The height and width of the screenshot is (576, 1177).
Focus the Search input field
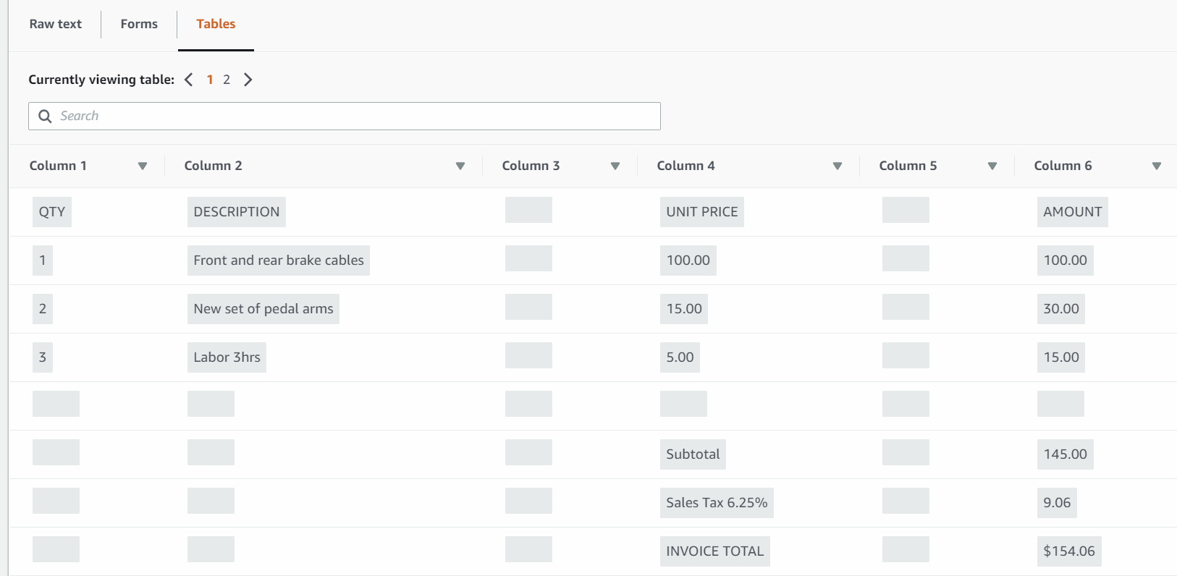click(x=355, y=116)
